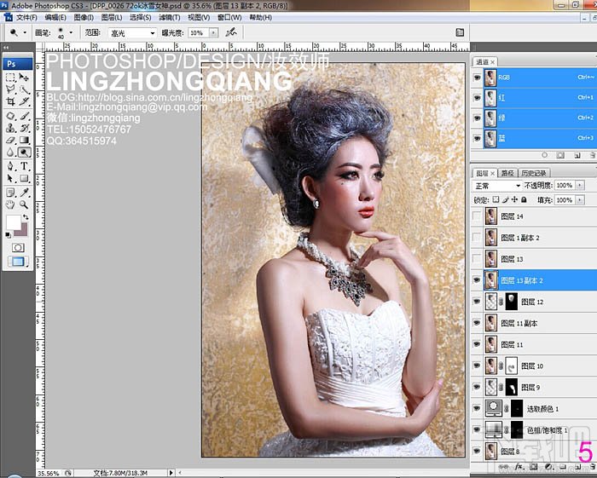Select the Healing Brush tool
The height and width of the screenshot is (478, 597).
pyautogui.click(x=10, y=116)
